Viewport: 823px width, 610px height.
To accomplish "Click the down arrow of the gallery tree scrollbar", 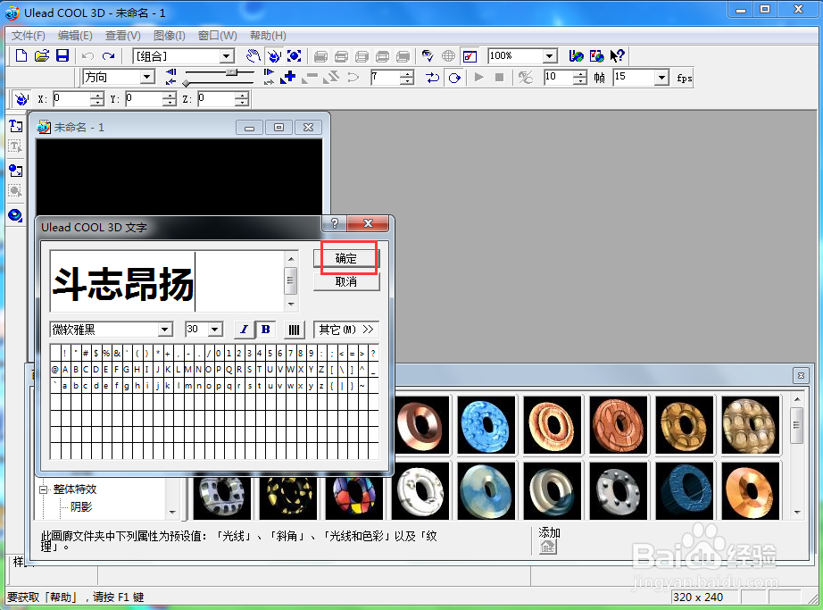I will [172, 513].
